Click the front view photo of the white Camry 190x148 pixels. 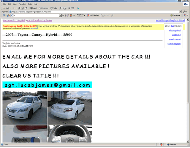25,108
